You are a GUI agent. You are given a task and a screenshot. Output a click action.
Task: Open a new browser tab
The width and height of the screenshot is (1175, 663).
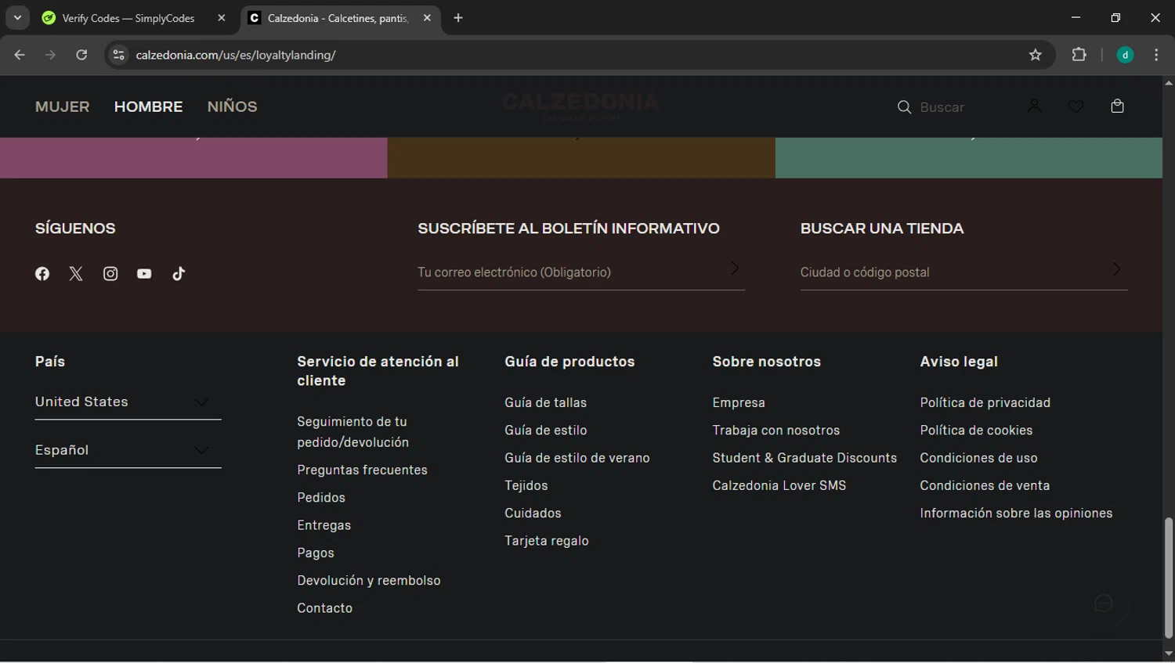pos(458,18)
